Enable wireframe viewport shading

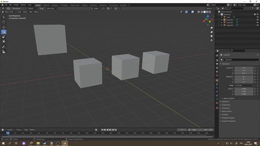point(202,12)
